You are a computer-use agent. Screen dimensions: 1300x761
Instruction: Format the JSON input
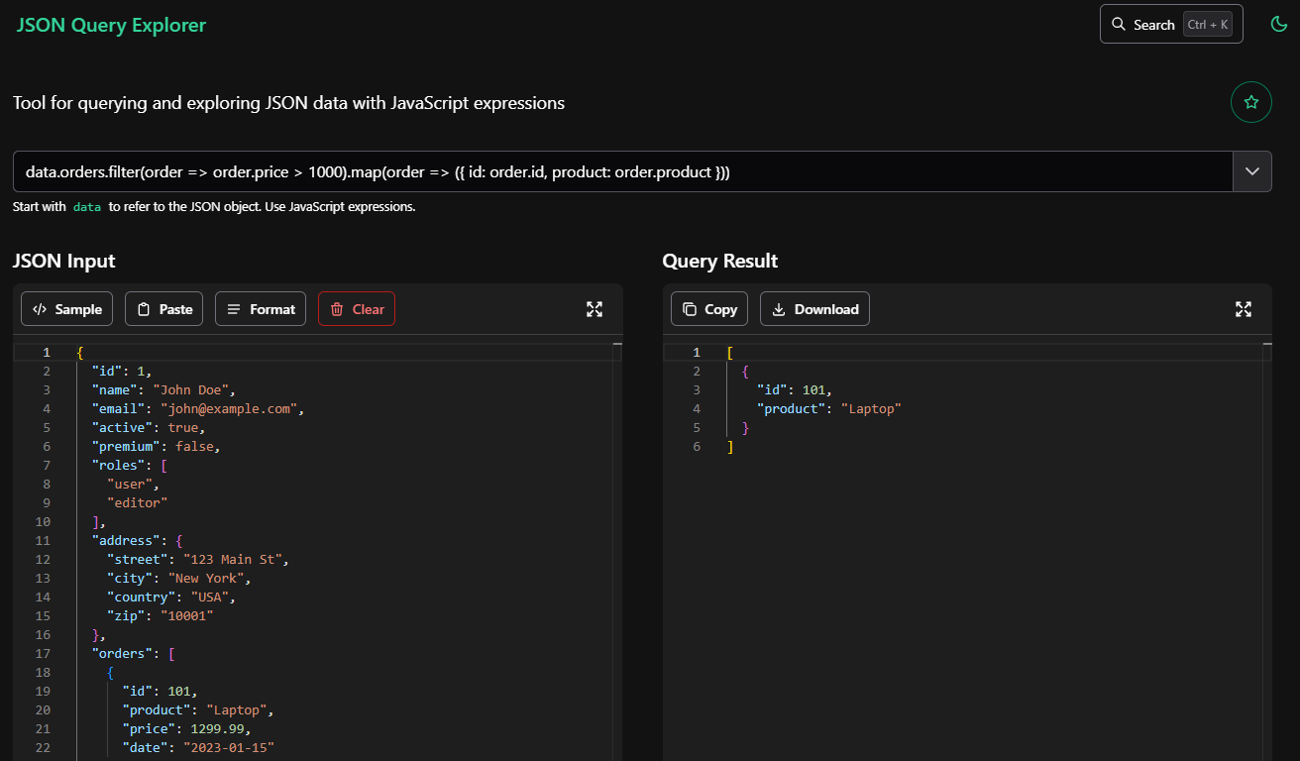tap(261, 308)
